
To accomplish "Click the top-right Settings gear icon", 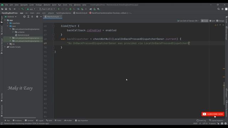I will coord(222,9).
